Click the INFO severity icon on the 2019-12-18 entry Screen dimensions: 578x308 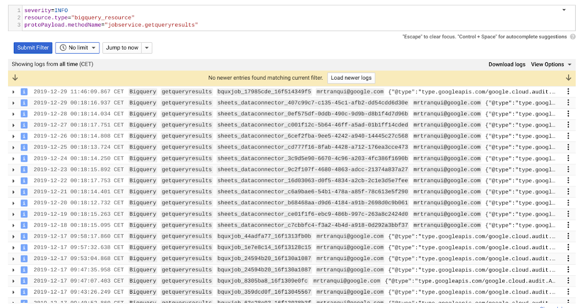click(x=24, y=226)
